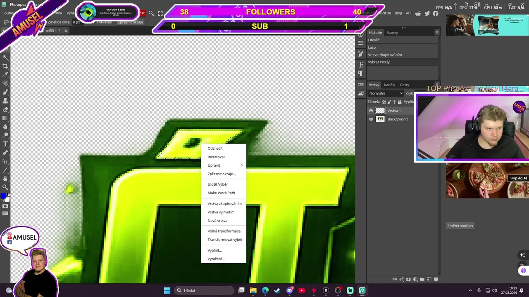The image size is (529, 297).
Task: Select Uložit Výběr menu entry
Action: tap(224, 184)
